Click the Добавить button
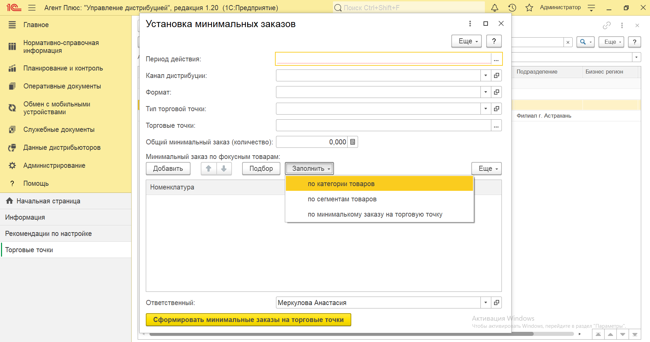 point(168,168)
